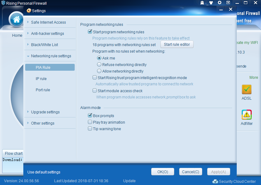Click Start rule editor button
Viewport: 261px width, 185px height.
(177, 44)
